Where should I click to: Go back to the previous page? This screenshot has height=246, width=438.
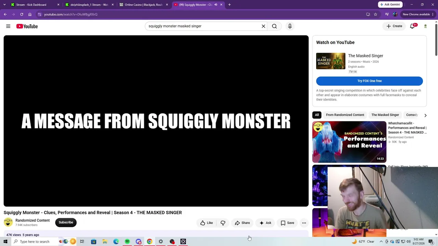pyautogui.click(x=5, y=14)
